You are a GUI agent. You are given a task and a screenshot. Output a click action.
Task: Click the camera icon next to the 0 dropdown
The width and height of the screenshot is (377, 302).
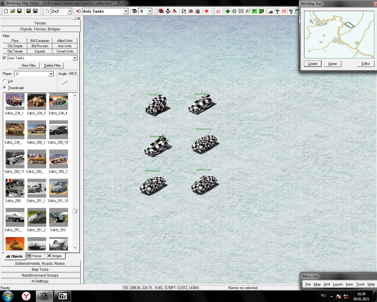pos(135,11)
